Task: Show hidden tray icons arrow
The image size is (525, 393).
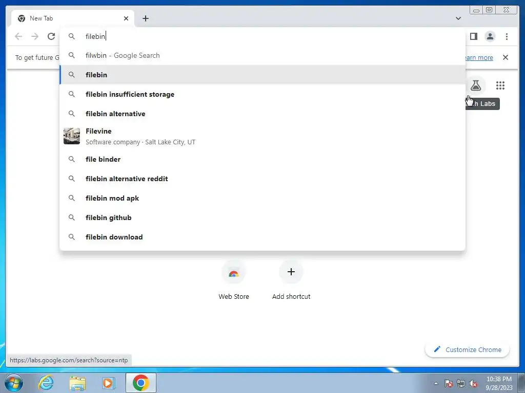Action: [436, 383]
